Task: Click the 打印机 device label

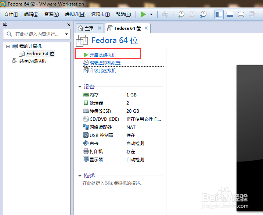Action: point(96,151)
